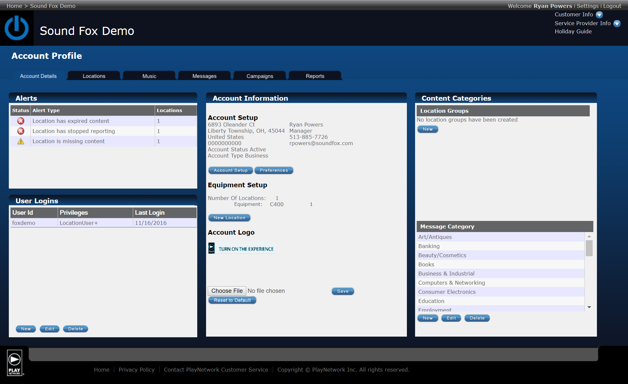
Task: Click Home in the breadcrumb
Action: coord(14,6)
